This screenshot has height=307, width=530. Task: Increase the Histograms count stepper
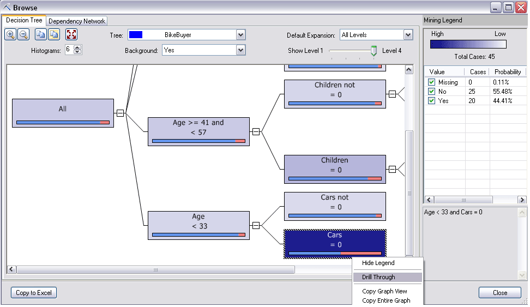click(x=77, y=47)
